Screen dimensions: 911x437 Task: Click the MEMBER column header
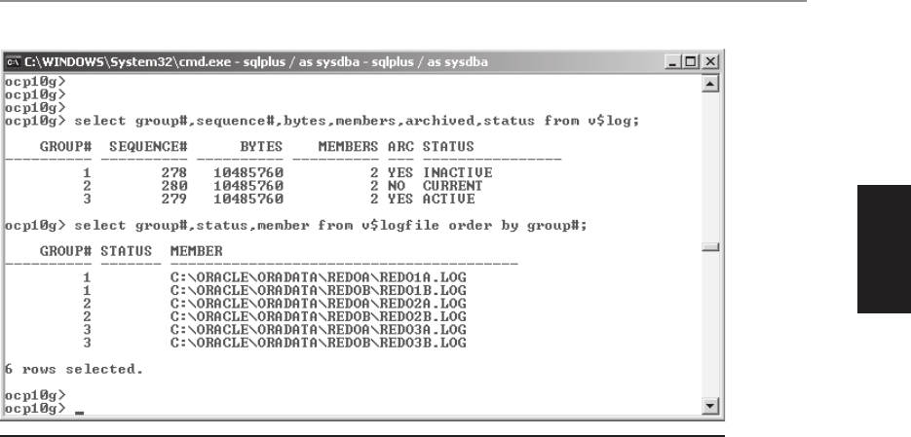pyautogui.click(x=197, y=251)
